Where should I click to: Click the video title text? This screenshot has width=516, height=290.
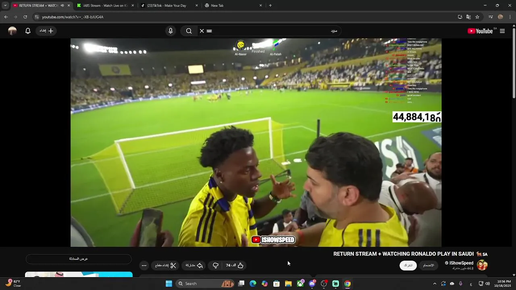(x=410, y=254)
